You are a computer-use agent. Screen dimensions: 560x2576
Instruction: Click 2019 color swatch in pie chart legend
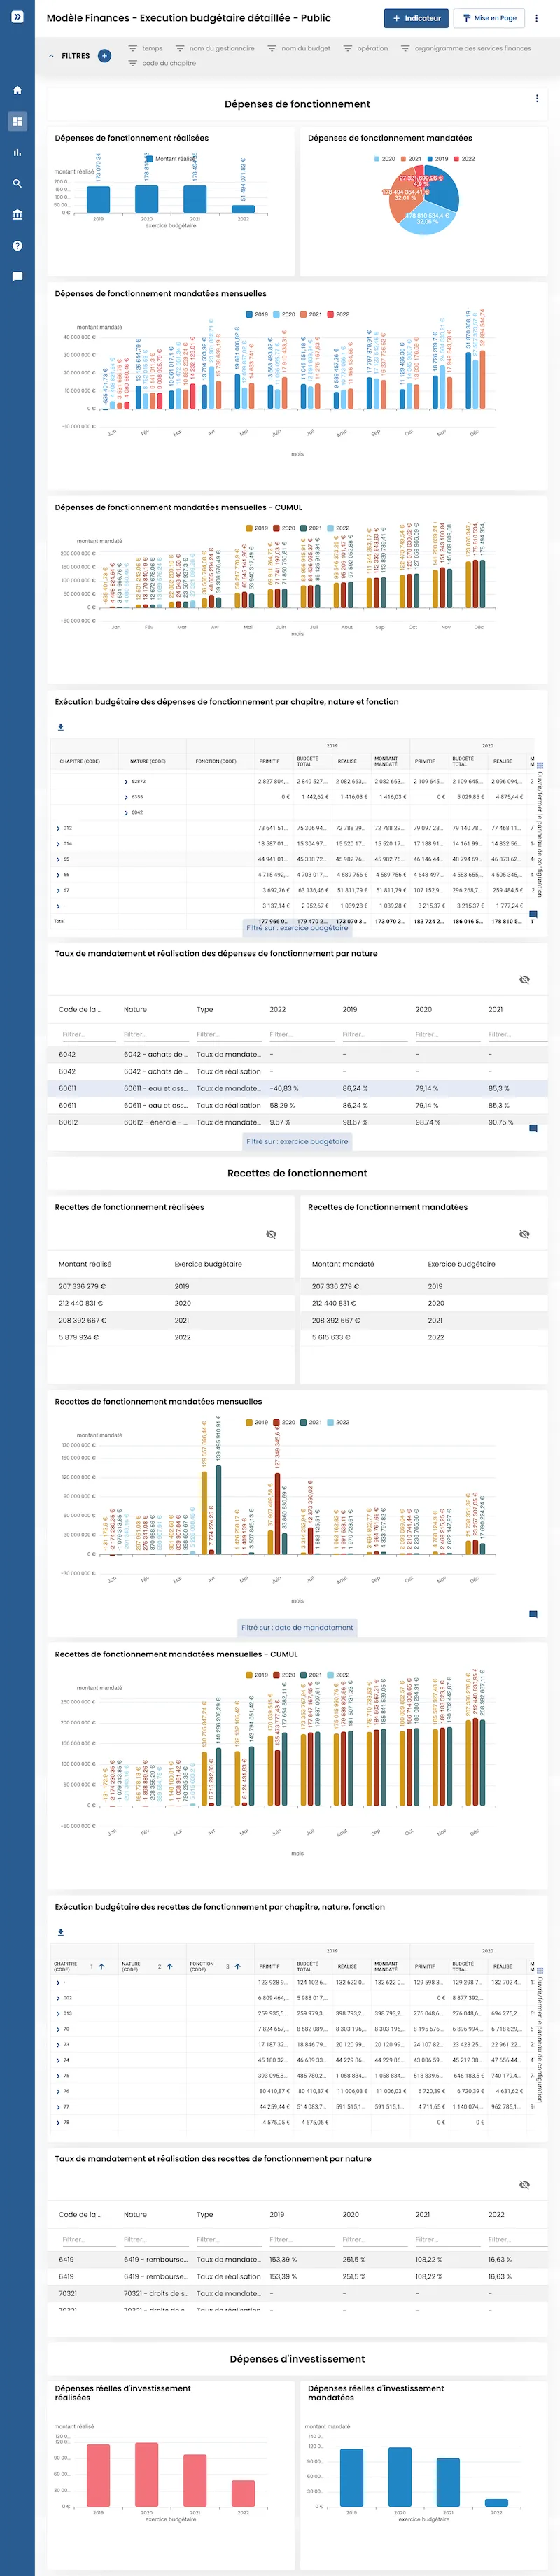(430, 159)
